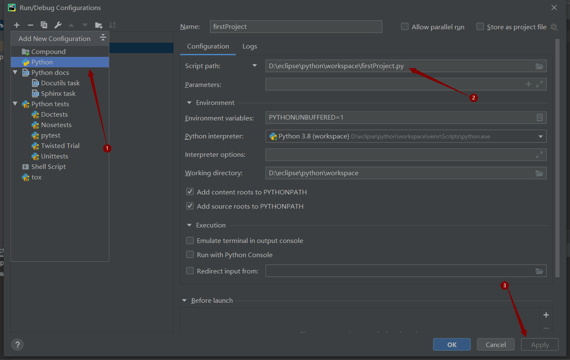Open Script path type dropdown arrow

[255, 66]
